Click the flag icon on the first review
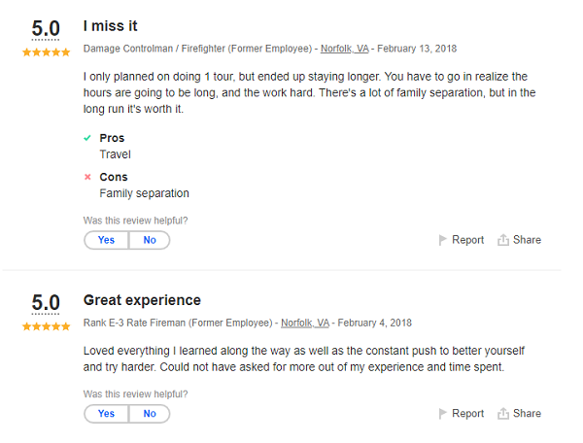This screenshot has width=583, height=443. click(443, 240)
